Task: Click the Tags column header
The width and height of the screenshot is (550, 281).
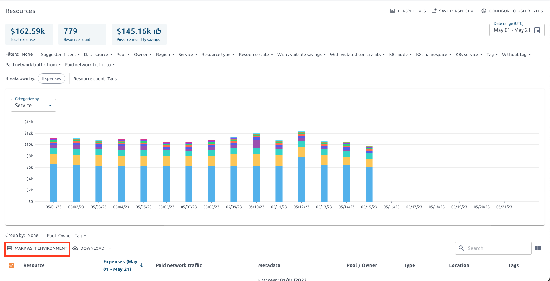Action: (514, 265)
